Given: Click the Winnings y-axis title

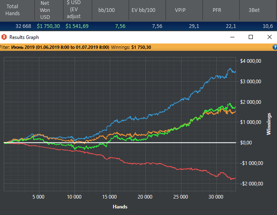Looking at the screenshot, I should 269,124.
